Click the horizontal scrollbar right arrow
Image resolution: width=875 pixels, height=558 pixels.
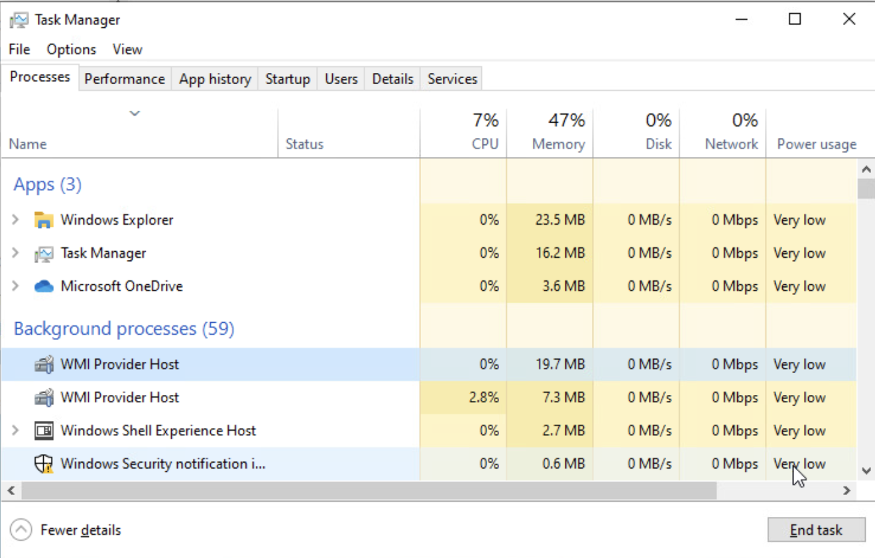point(846,491)
